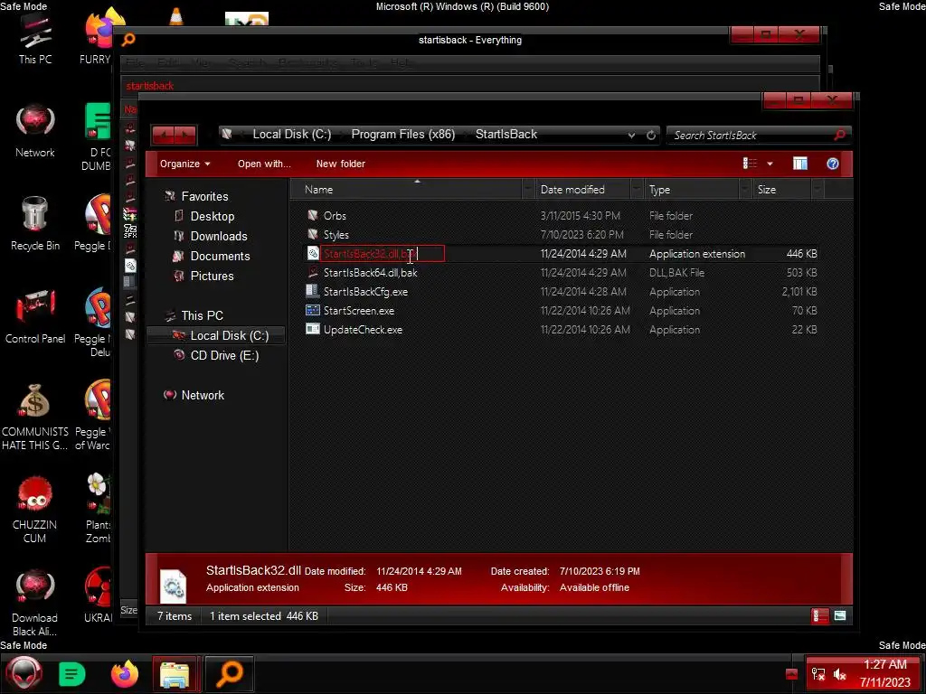926x694 pixels.
Task: Go forward with the Explorer forward arrow
Action: tap(184, 136)
